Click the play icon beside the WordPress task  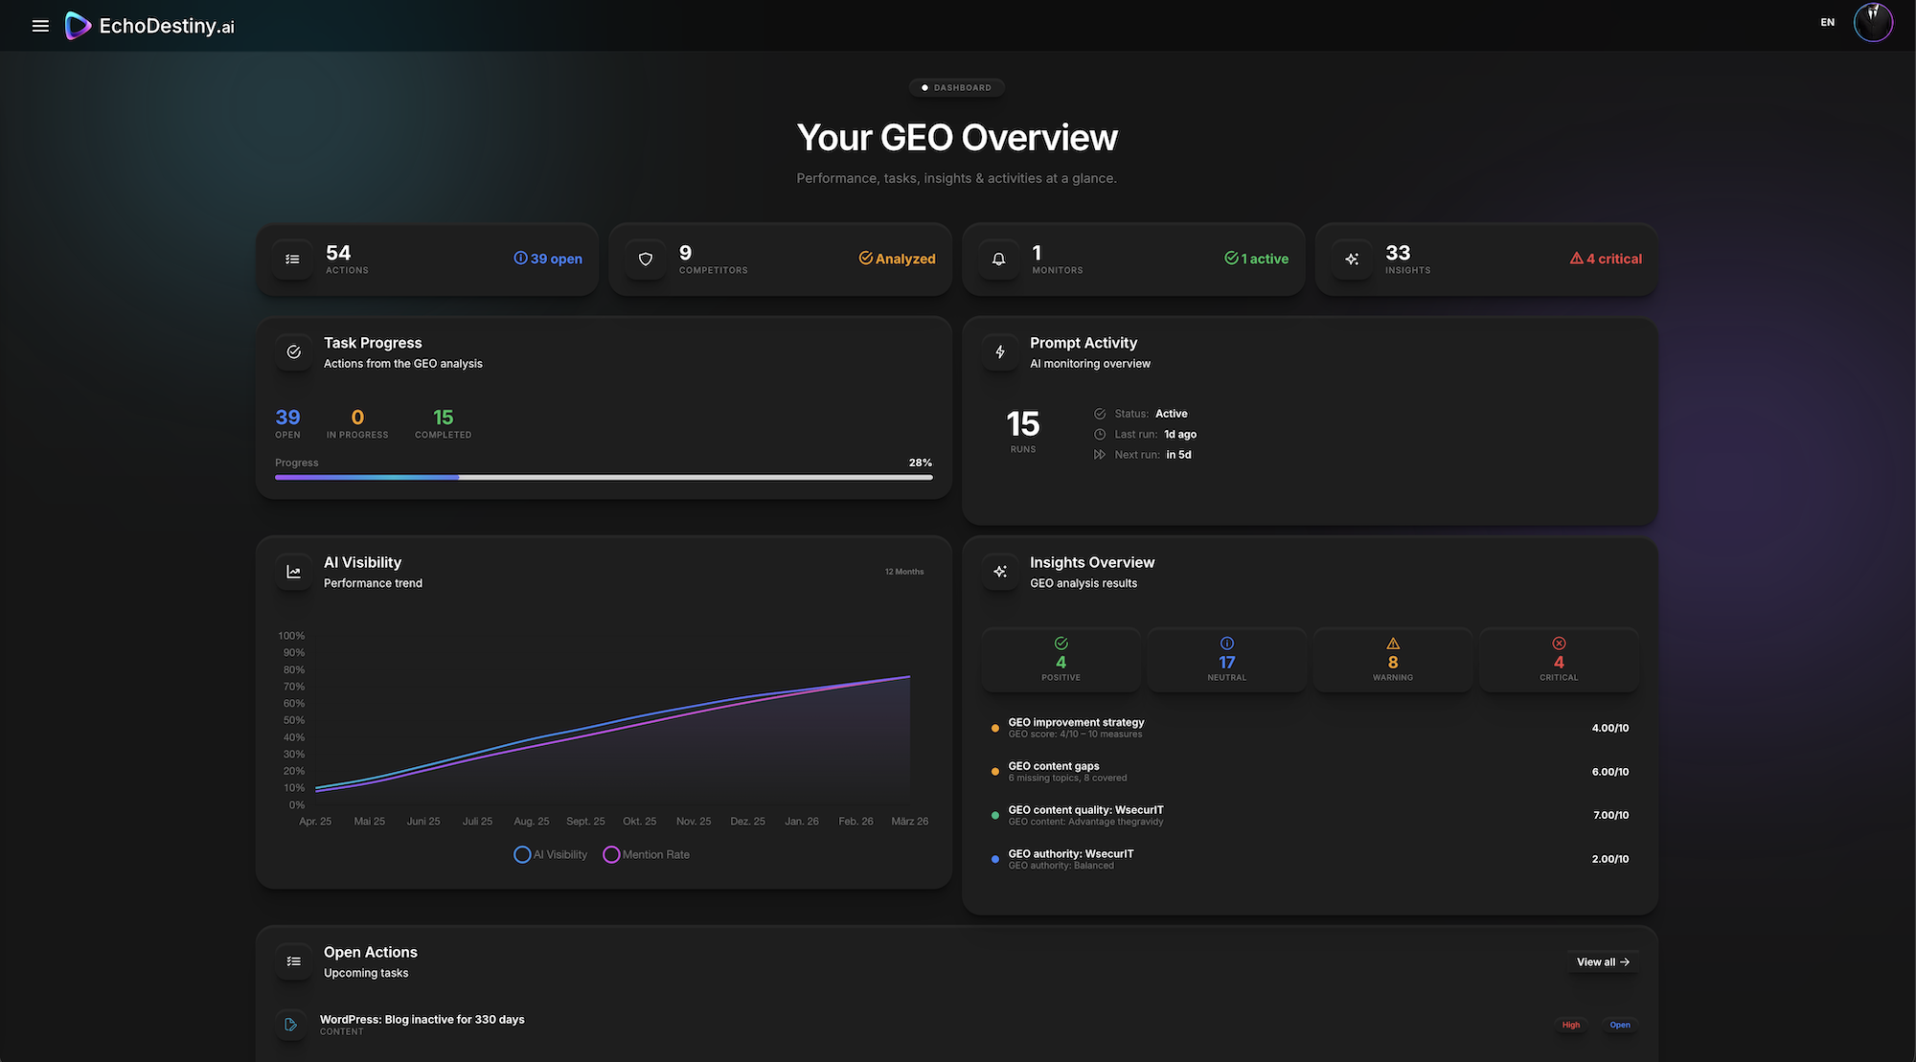(x=291, y=1025)
